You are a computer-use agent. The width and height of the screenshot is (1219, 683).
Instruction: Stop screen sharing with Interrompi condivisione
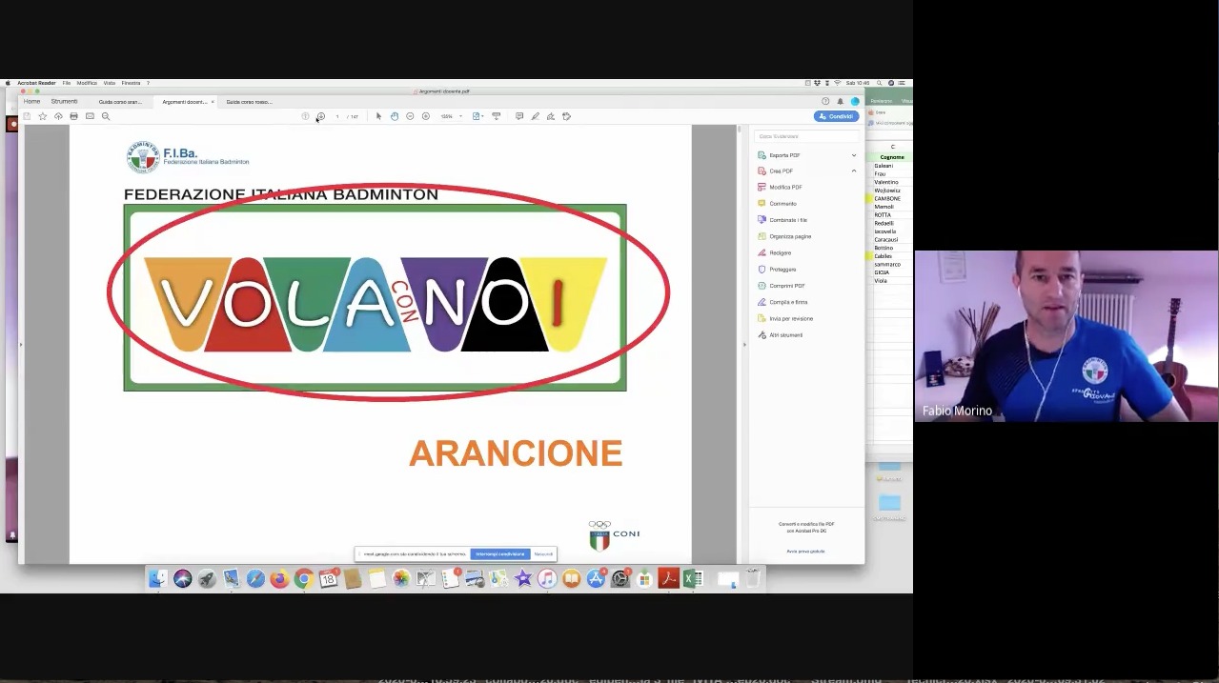[x=500, y=553]
